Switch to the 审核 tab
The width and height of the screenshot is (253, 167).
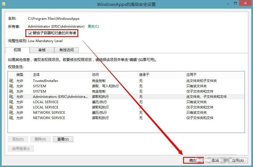[42, 50]
